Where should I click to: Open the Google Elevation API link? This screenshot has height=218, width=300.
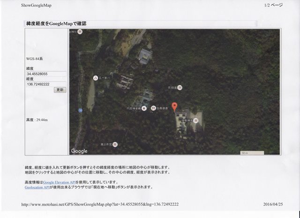point(60,182)
